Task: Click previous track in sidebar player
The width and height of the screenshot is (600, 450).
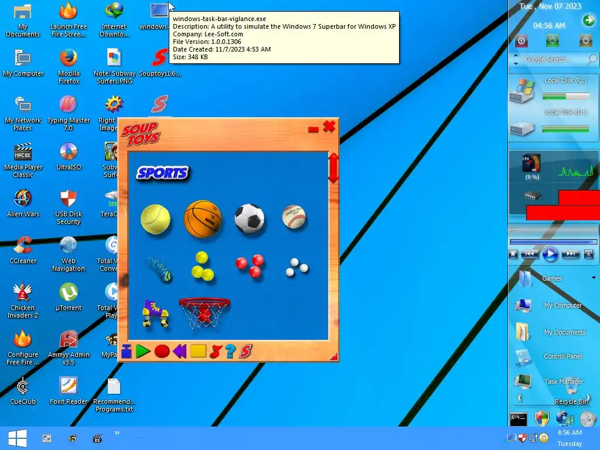Action: (x=530, y=254)
